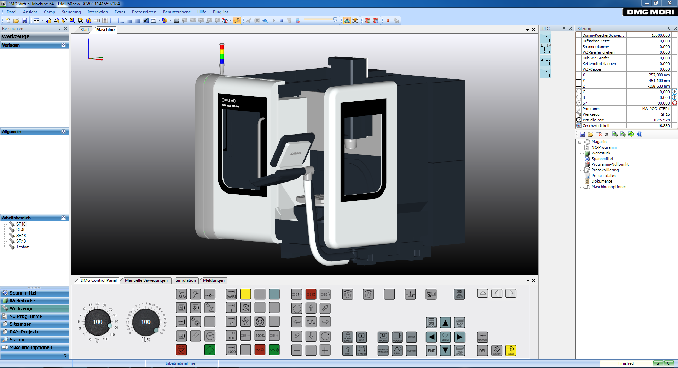678x368 pixels.
Task: Toggle the checkmark button in main toolbar
Action: [x=146, y=20]
